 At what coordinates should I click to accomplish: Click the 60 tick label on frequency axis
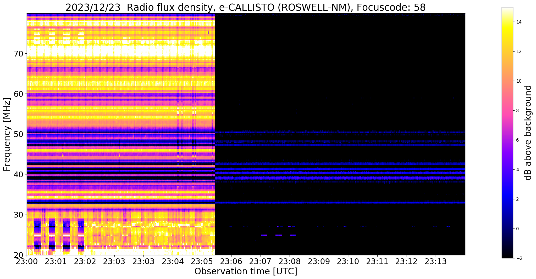tap(19, 94)
